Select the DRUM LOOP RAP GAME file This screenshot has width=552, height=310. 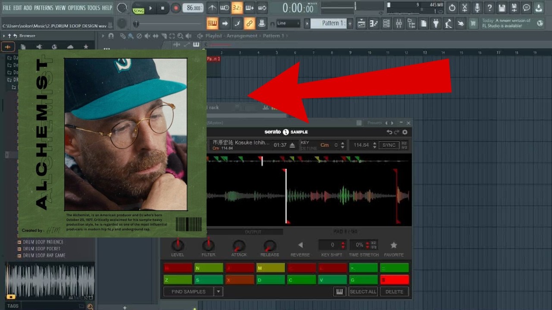tap(44, 256)
